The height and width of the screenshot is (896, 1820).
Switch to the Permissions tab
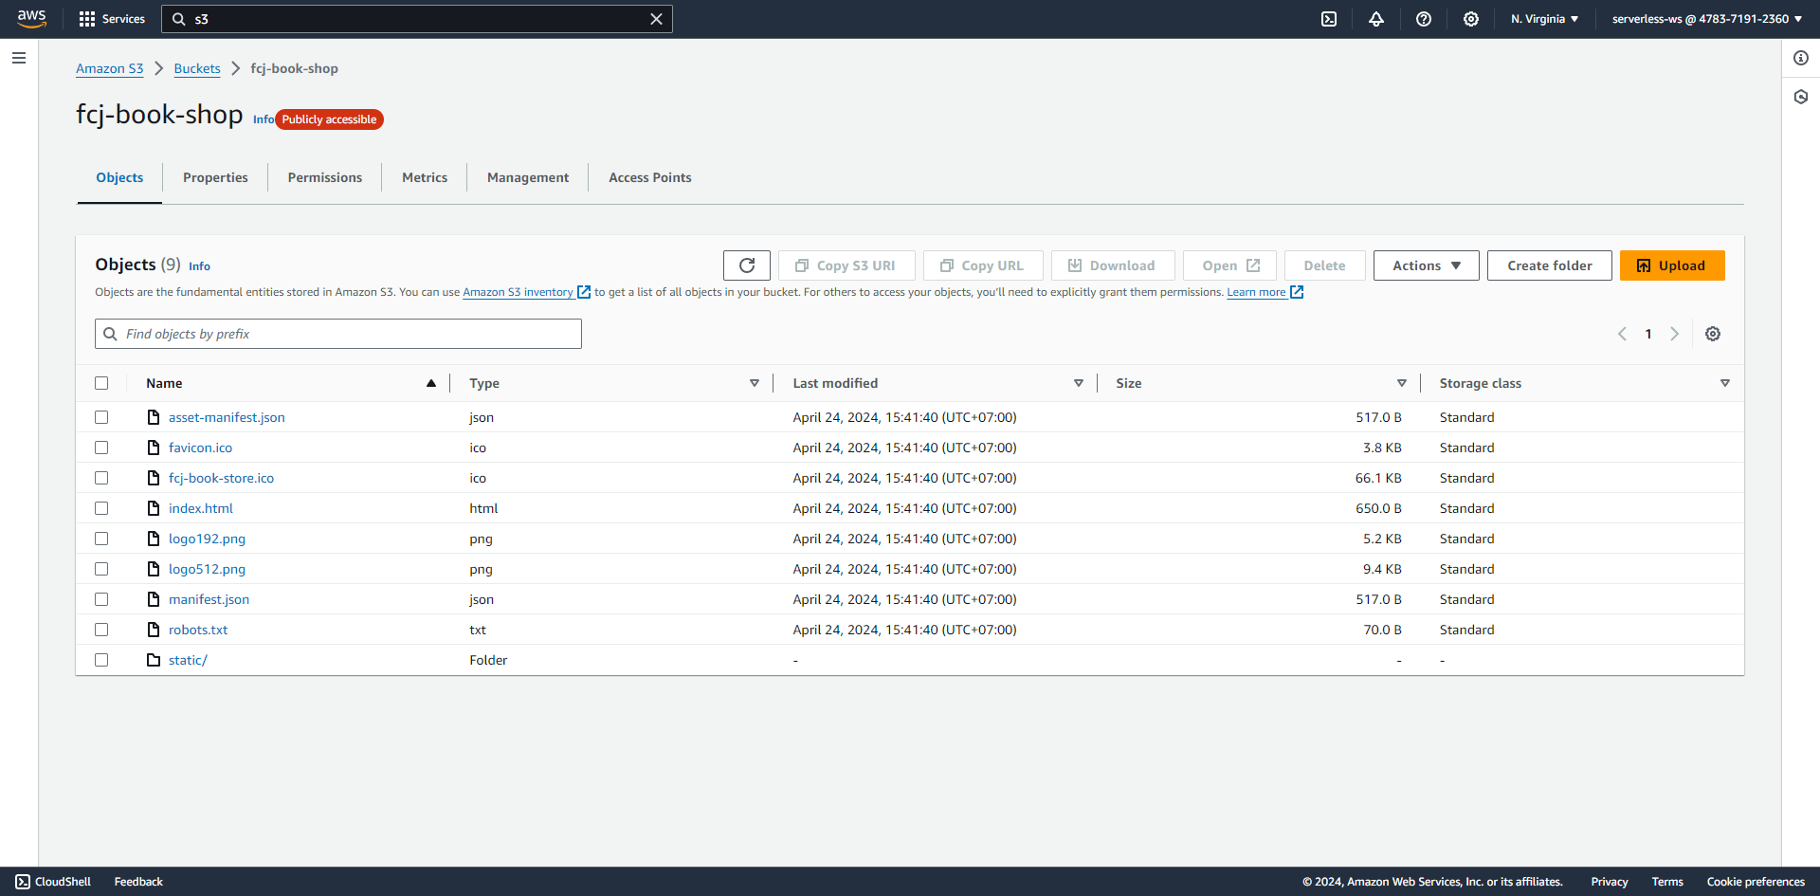pos(325,177)
